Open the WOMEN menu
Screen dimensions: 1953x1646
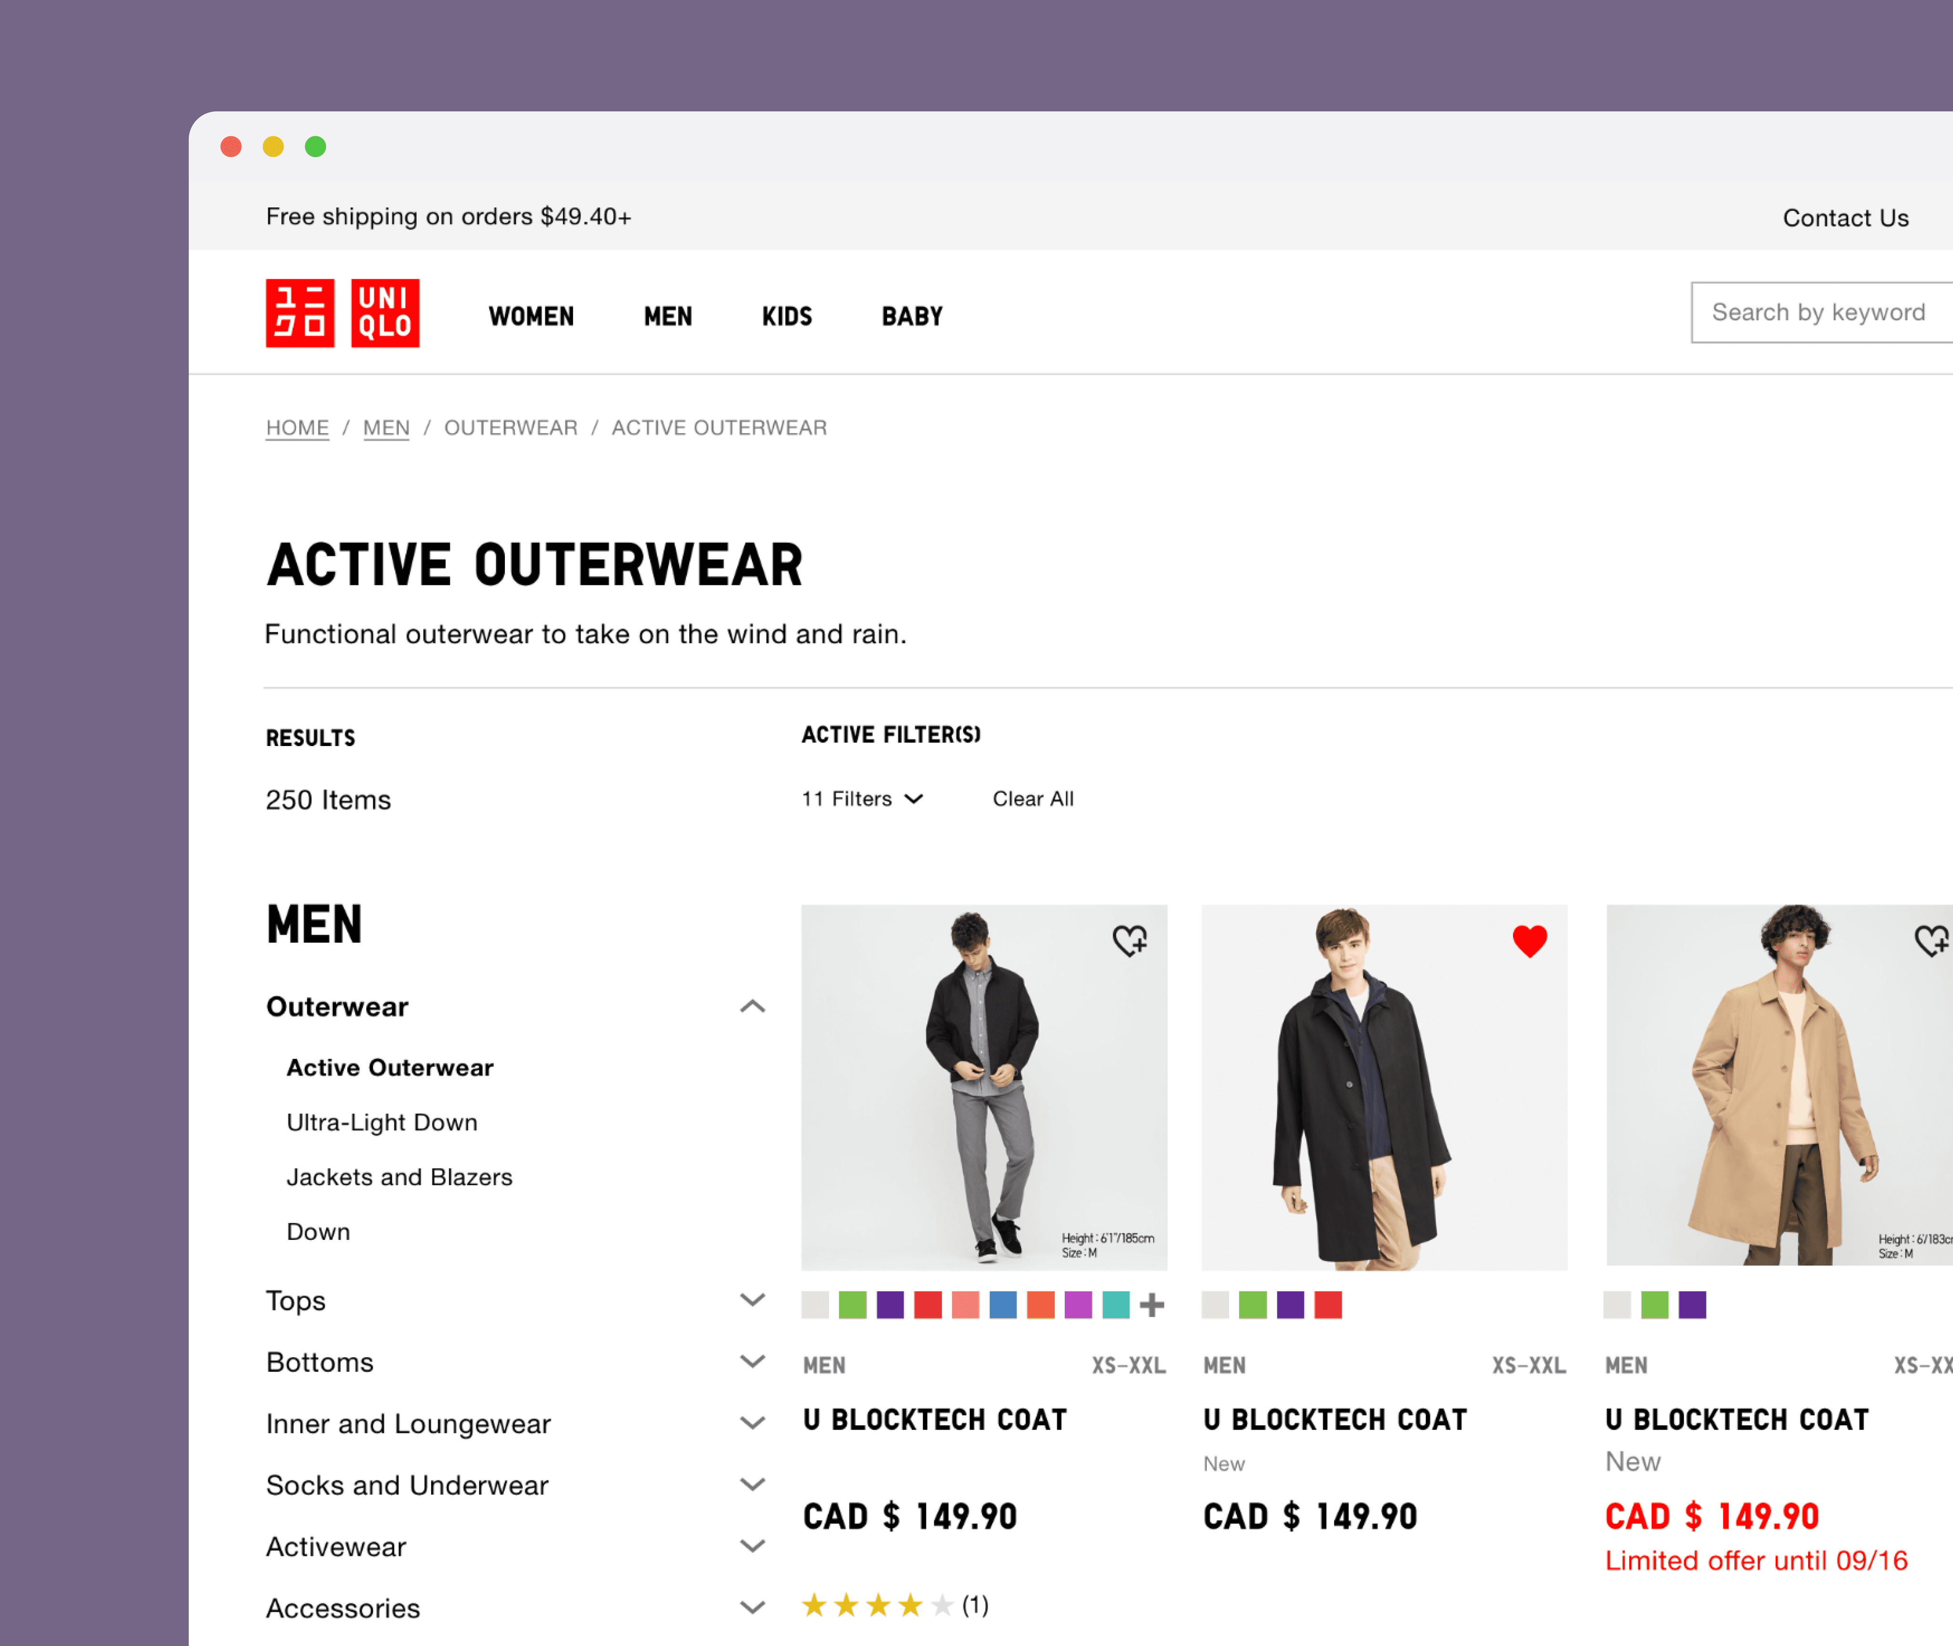pyautogui.click(x=531, y=317)
